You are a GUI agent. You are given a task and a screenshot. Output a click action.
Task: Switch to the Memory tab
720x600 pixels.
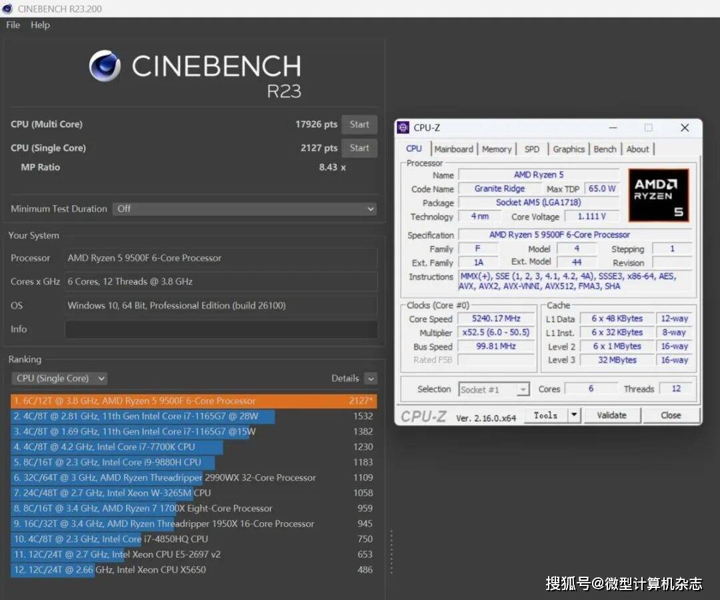click(x=497, y=149)
